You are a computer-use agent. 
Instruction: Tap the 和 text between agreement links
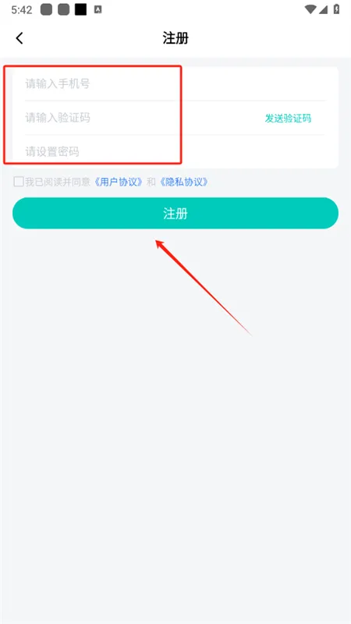tap(151, 182)
